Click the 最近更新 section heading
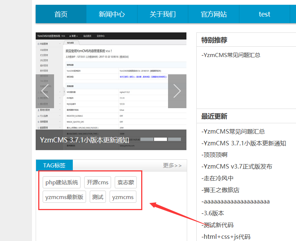 [214, 116]
